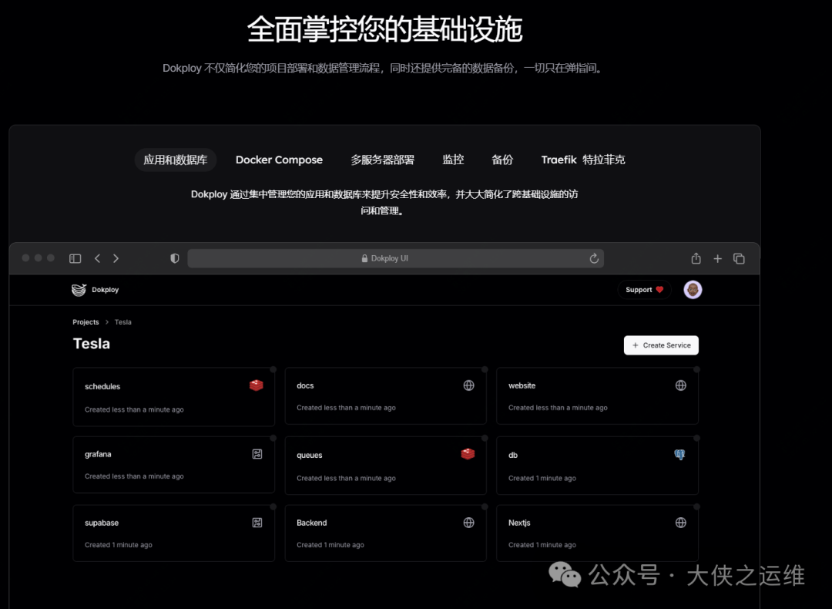Switch to the Docker Compose tab
Screen dimensions: 832x609
tap(279, 160)
